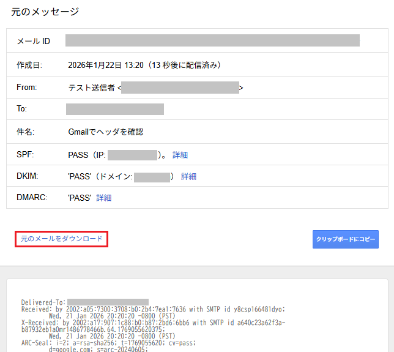The width and height of the screenshot is (394, 352).
Task: Click the 元のメールをダウンロード link
Action: [x=62, y=239]
